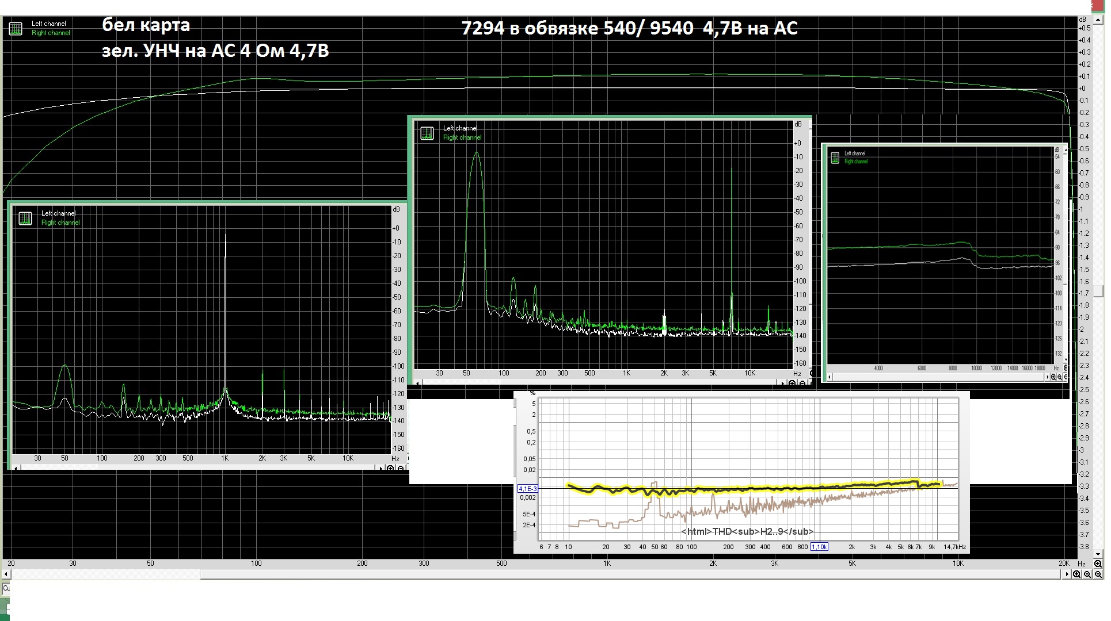
Task: Zoom in horizontally on main graph
Action: (1076, 574)
